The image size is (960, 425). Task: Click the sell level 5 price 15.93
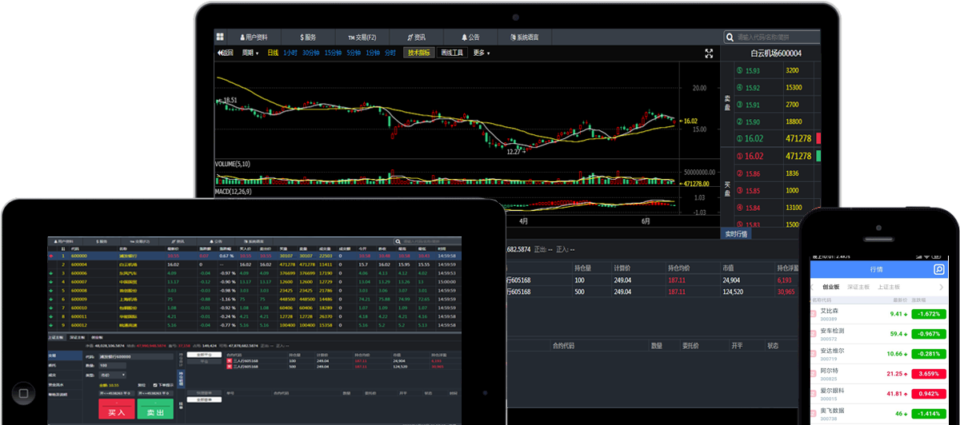coord(752,70)
